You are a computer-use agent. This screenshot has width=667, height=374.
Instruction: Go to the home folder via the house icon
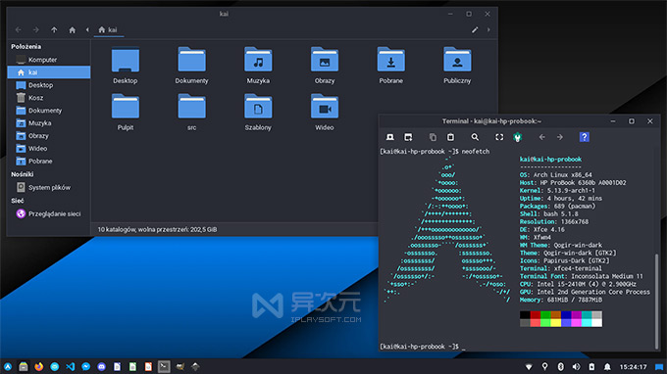click(73, 29)
